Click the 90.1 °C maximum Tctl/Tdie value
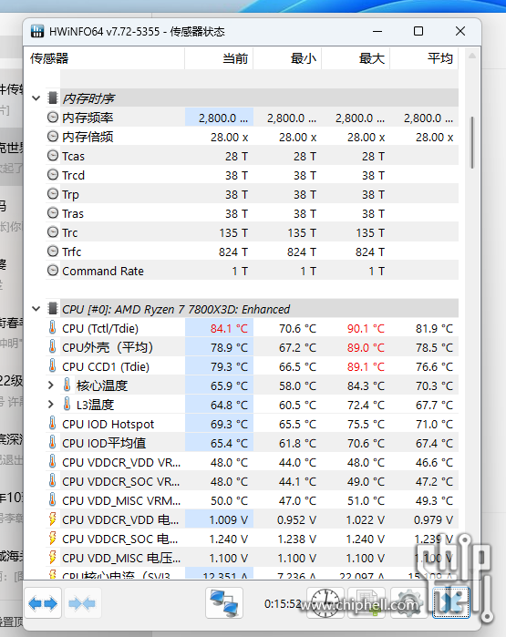Screen dimensions: 506x637 click(x=366, y=328)
